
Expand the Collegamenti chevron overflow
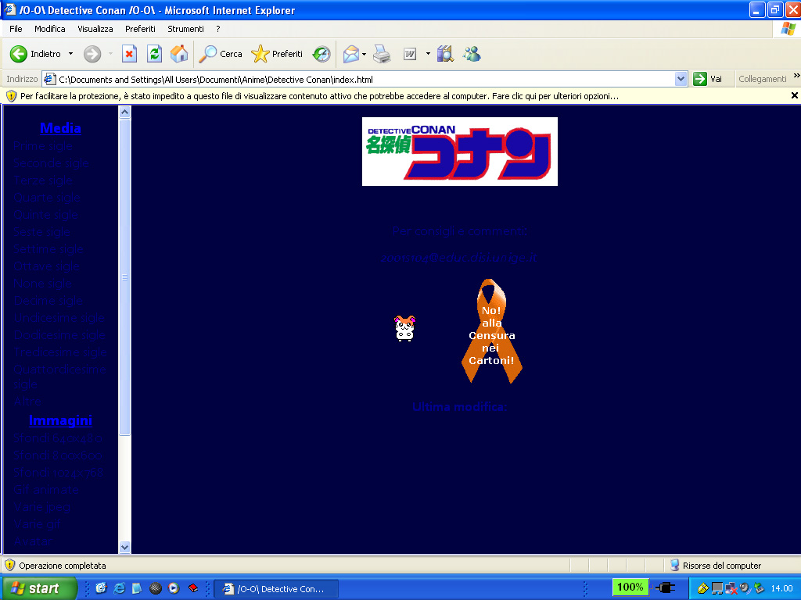(x=796, y=76)
